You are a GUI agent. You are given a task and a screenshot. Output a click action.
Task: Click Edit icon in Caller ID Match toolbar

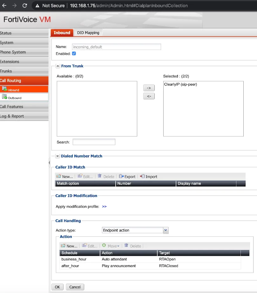(x=80, y=176)
